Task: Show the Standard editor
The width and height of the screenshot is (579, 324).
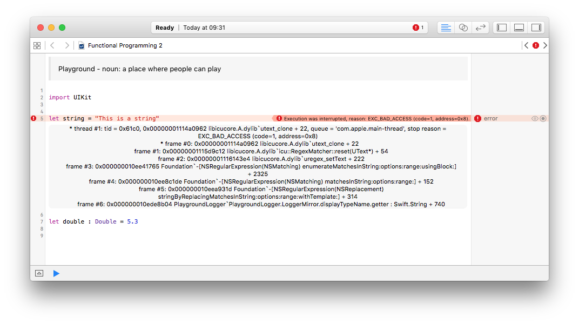Action: (446, 28)
